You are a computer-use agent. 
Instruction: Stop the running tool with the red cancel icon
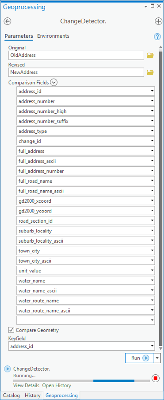tap(155, 378)
